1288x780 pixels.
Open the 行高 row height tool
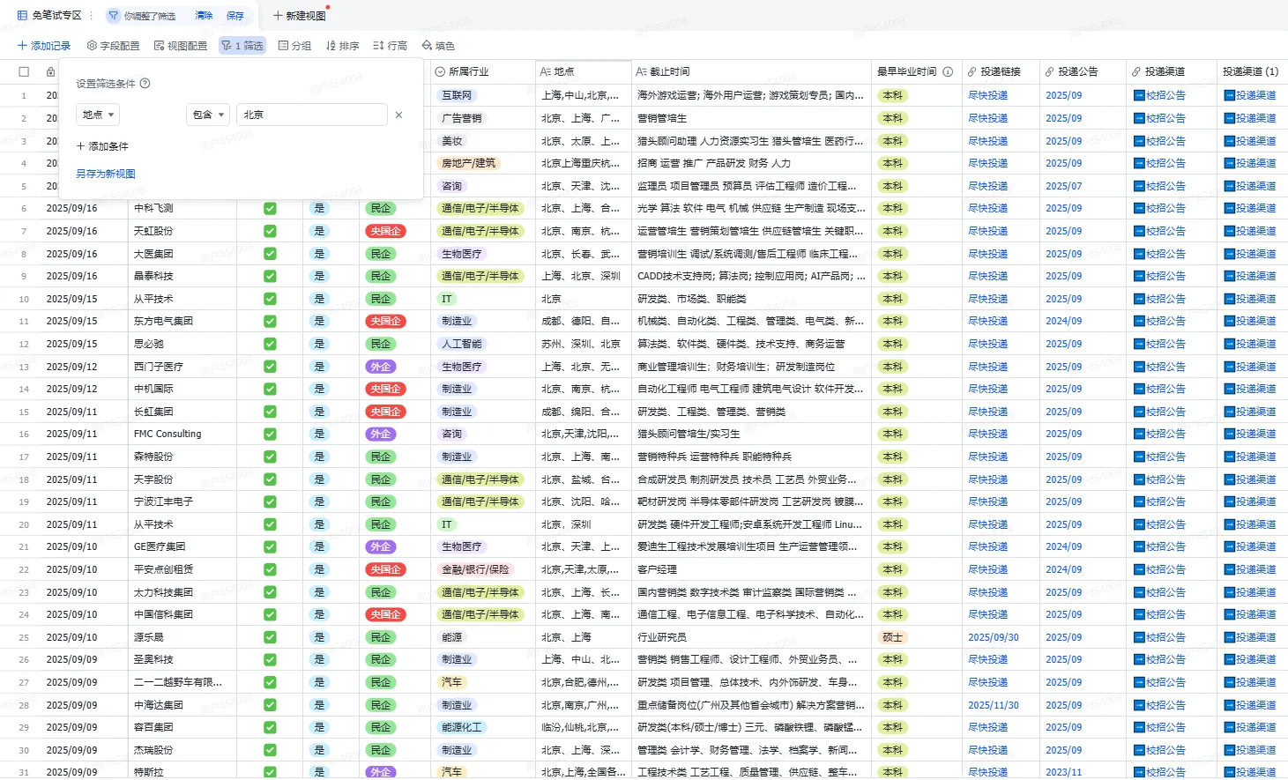pyautogui.click(x=390, y=46)
